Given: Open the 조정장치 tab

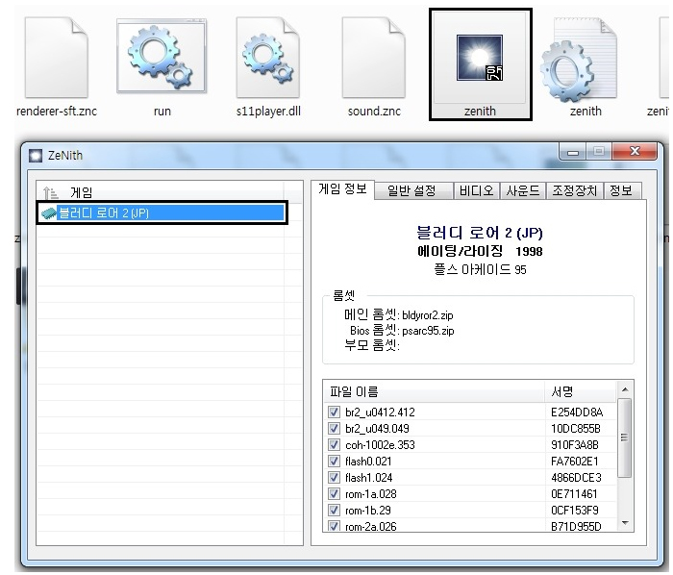Looking at the screenshot, I should click(574, 190).
